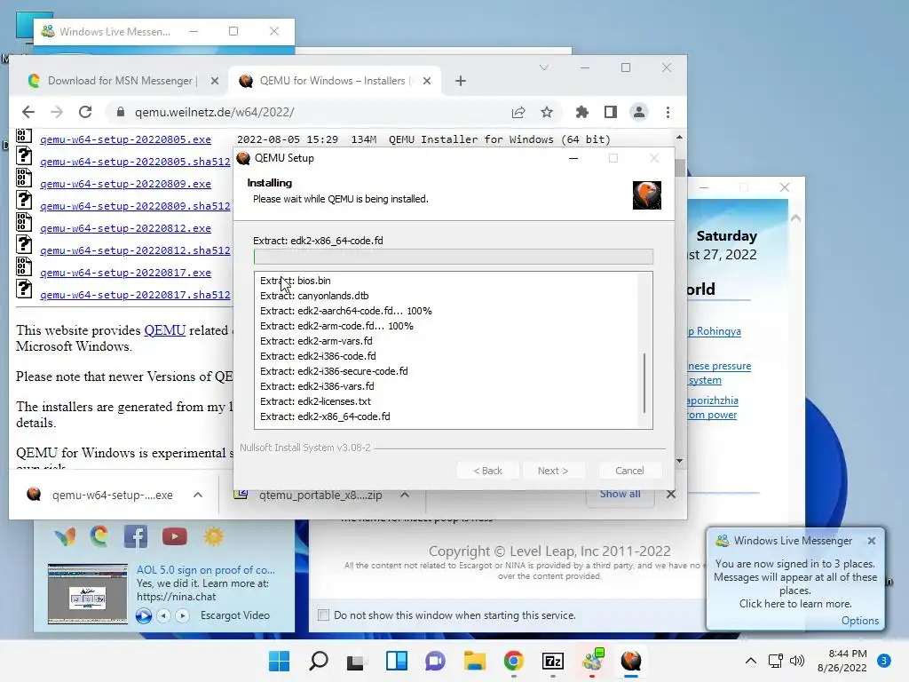The height and width of the screenshot is (682, 909).
Task: Check 'Do not show this window' box
Action: click(323, 615)
